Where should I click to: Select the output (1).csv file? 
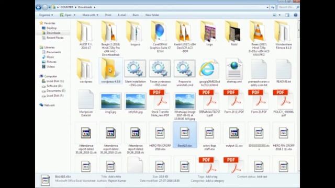(x=234, y=135)
